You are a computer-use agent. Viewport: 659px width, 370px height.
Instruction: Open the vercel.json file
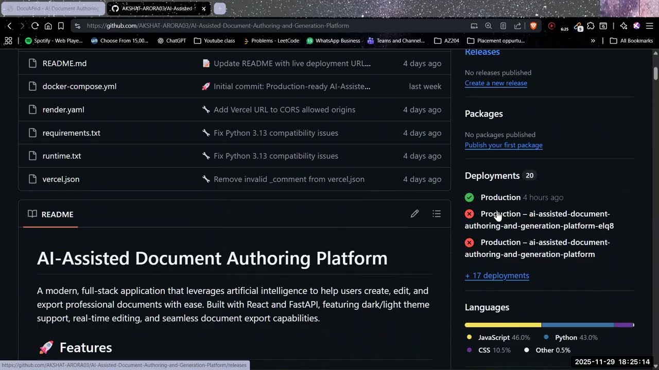coord(61,179)
